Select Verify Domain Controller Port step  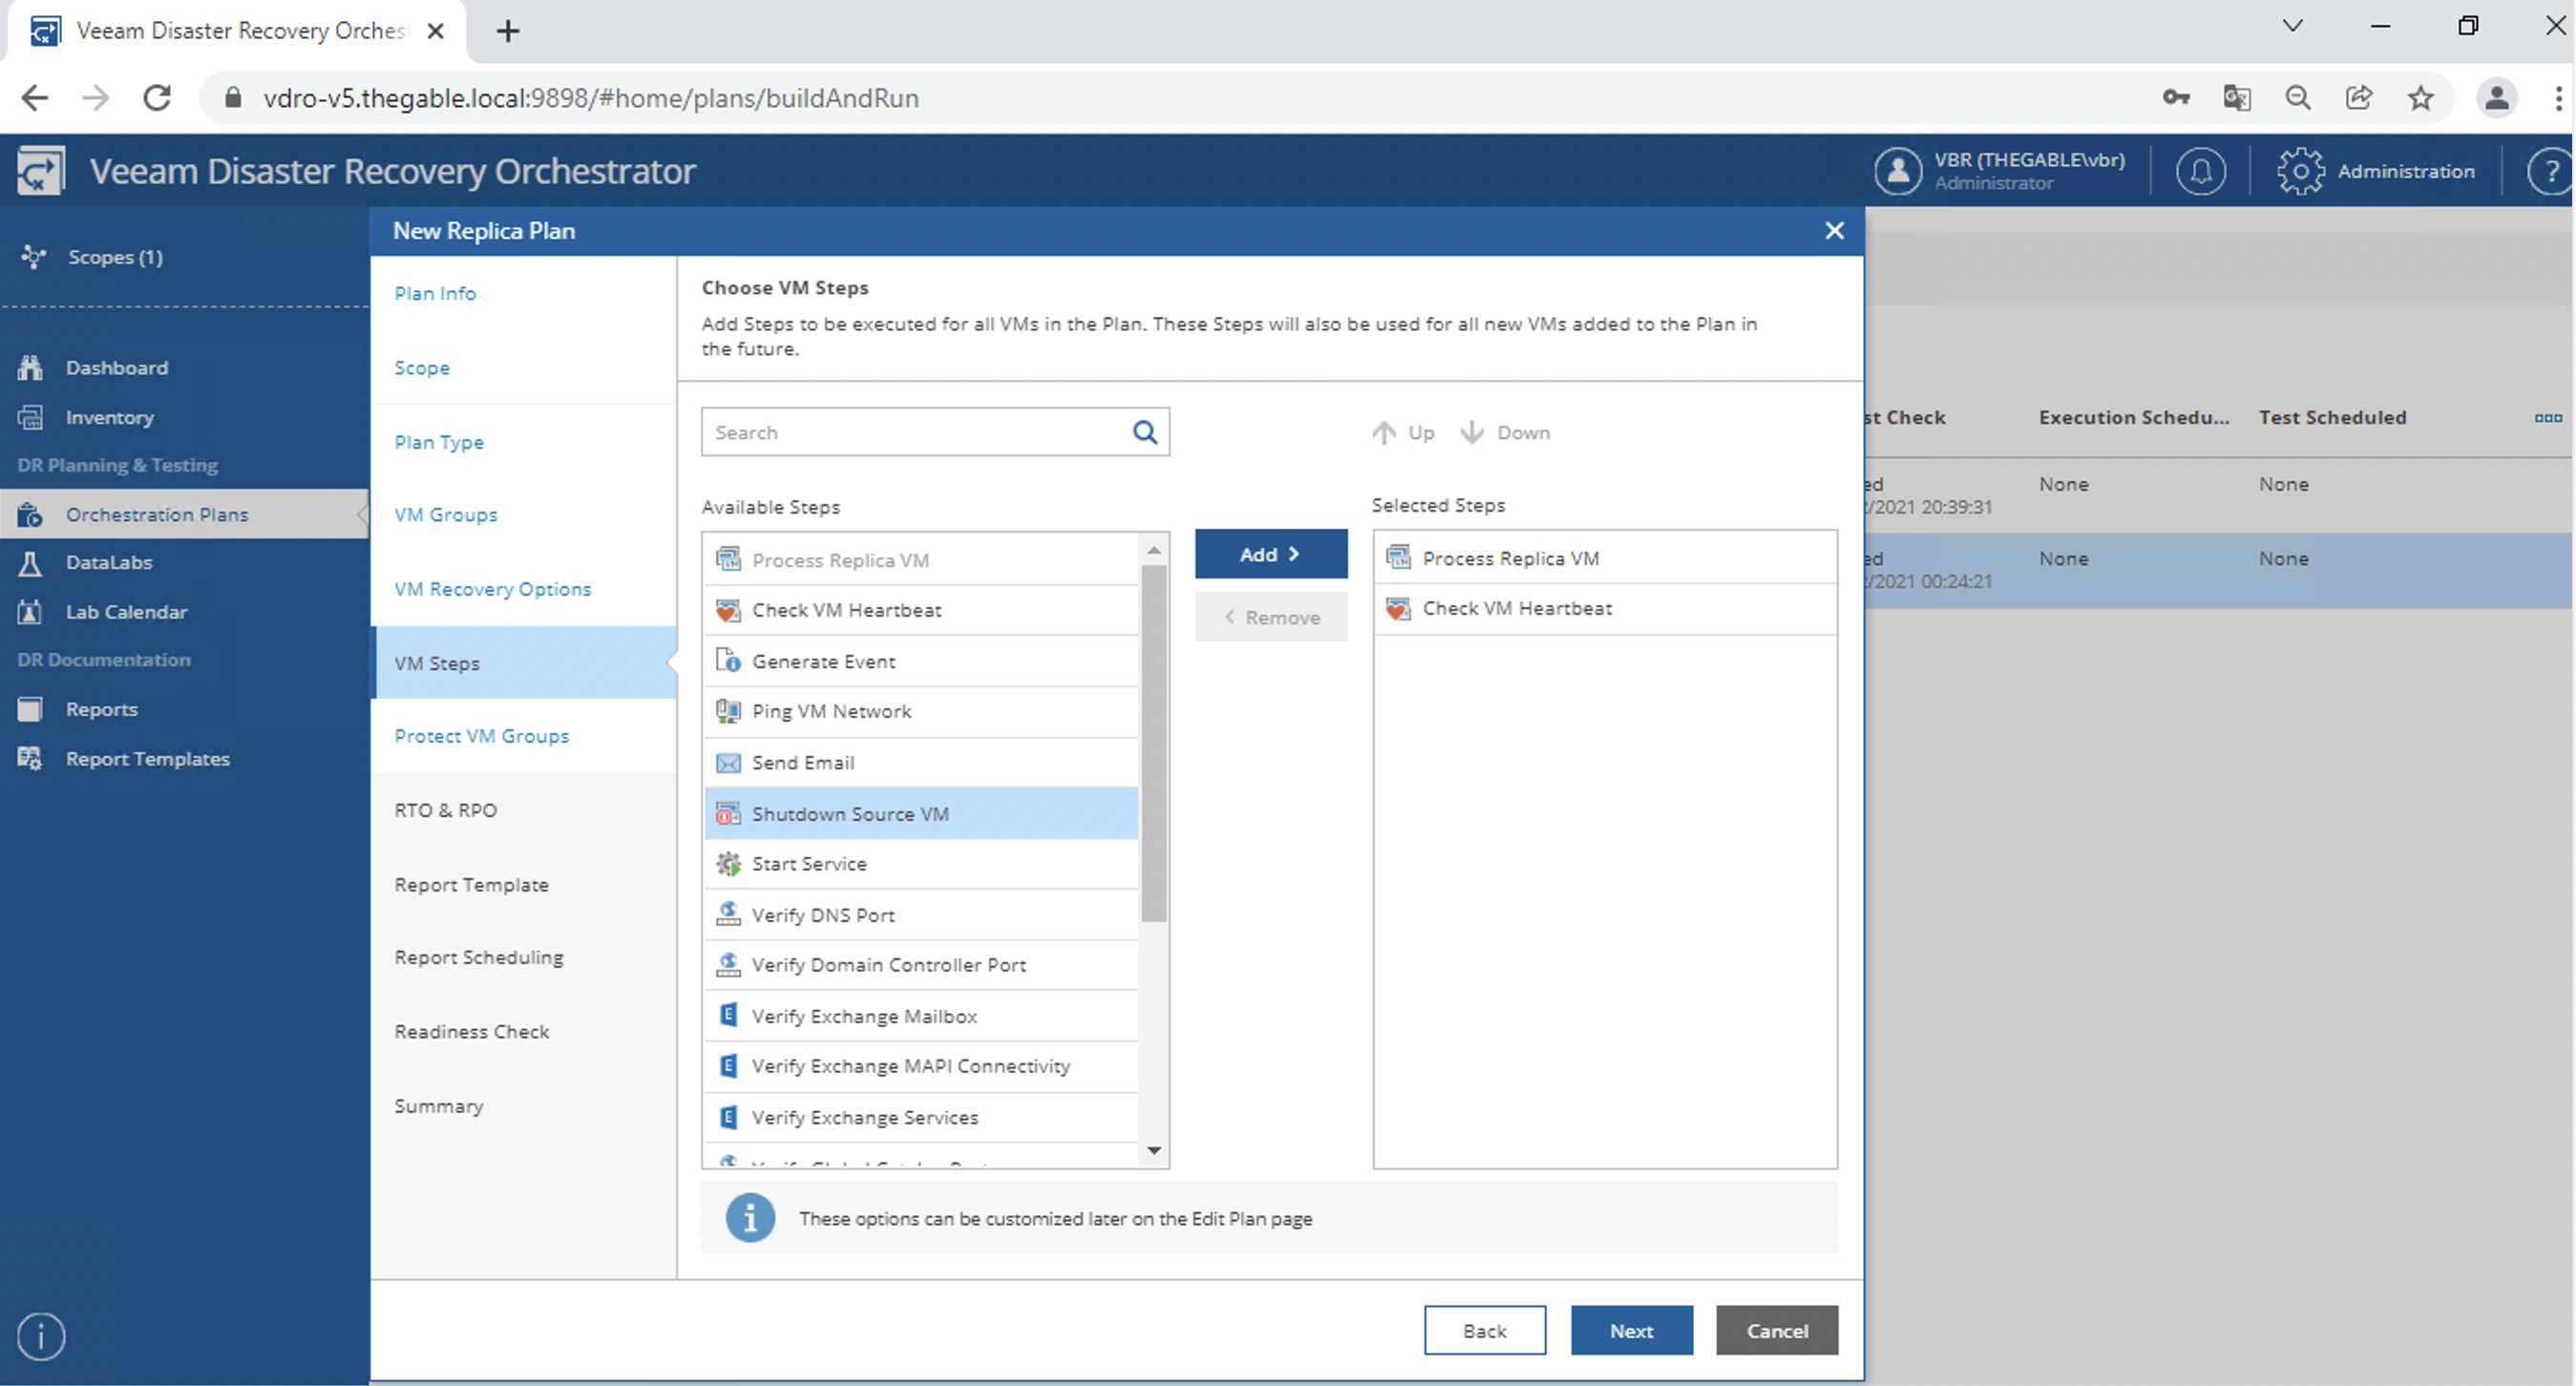(x=921, y=965)
